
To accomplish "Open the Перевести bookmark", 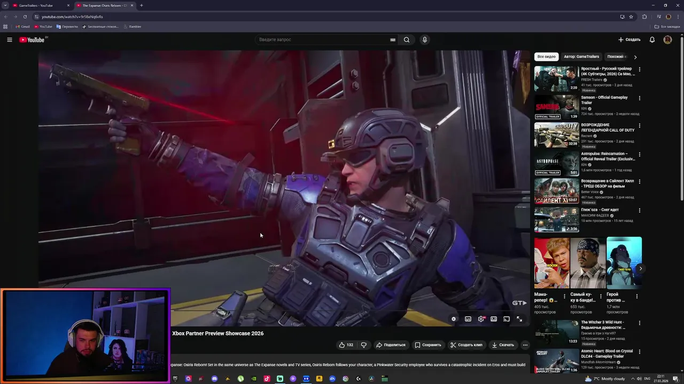I will (67, 27).
